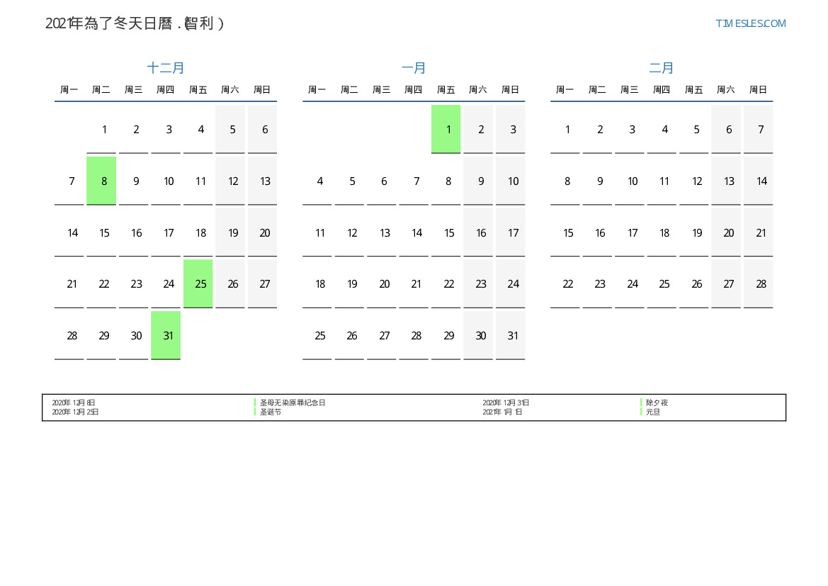The width and height of the screenshot is (828, 586).
Task: Open the TIMESLES.COM link
Action: tap(750, 23)
